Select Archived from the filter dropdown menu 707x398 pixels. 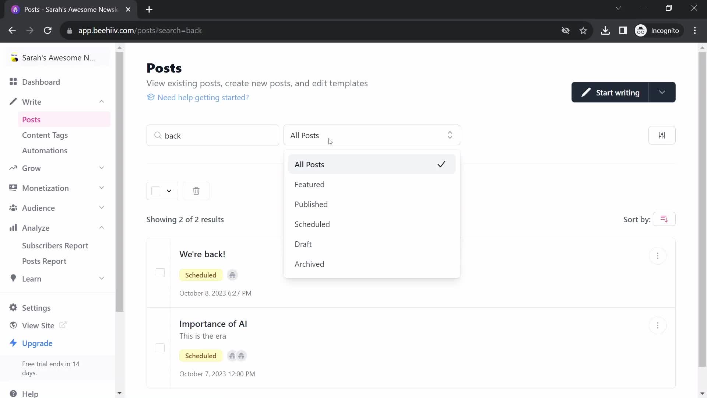tap(310, 264)
